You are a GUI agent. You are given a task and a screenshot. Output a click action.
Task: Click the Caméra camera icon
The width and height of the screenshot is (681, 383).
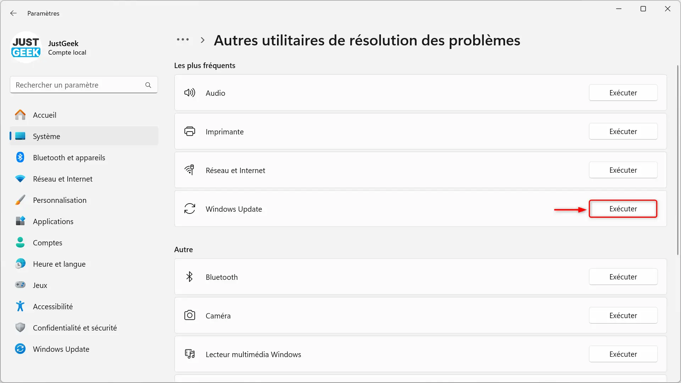coord(190,315)
